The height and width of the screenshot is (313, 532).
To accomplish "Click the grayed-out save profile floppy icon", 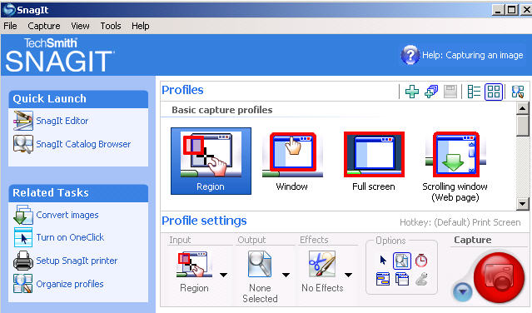I will [450, 92].
